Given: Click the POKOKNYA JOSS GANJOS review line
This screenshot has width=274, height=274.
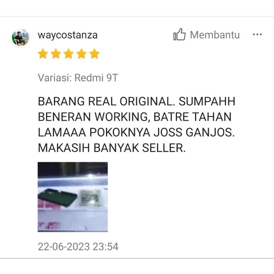Looking at the screenshot, I should pyautogui.click(x=136, y=132).
